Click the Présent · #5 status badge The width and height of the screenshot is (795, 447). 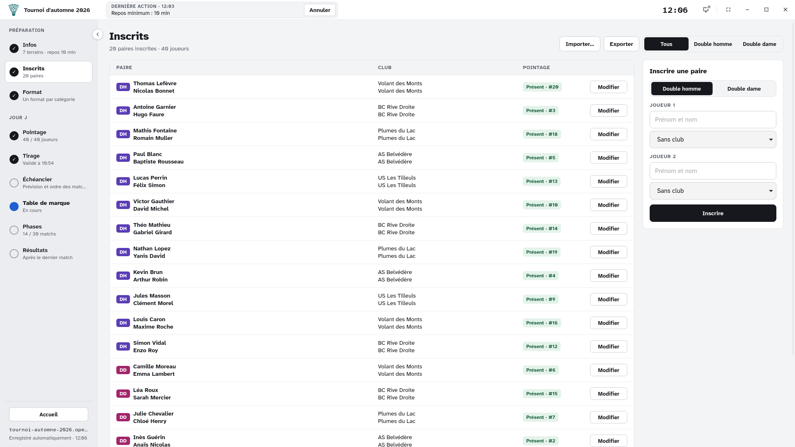[540, 158]
